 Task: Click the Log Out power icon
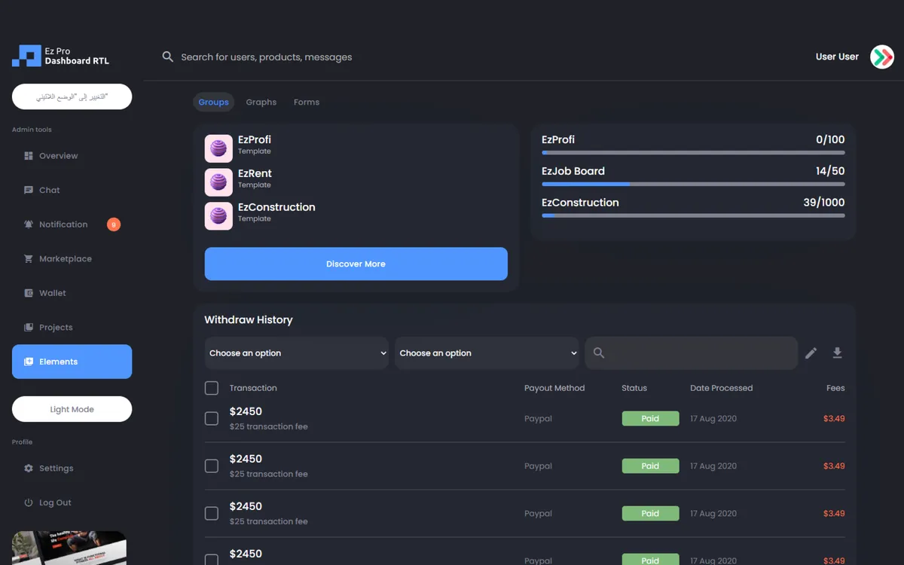click(29, 502)
